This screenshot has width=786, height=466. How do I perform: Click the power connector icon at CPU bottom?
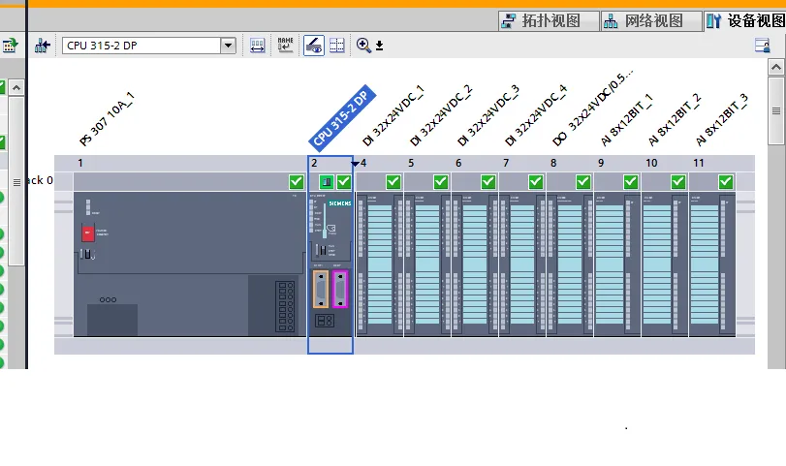pos(325,321)
